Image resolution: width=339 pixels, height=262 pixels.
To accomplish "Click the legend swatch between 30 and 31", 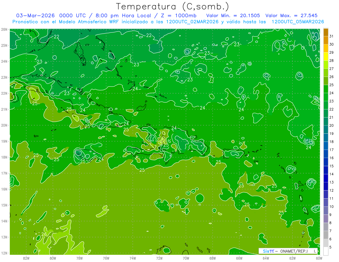I will 326,40.
